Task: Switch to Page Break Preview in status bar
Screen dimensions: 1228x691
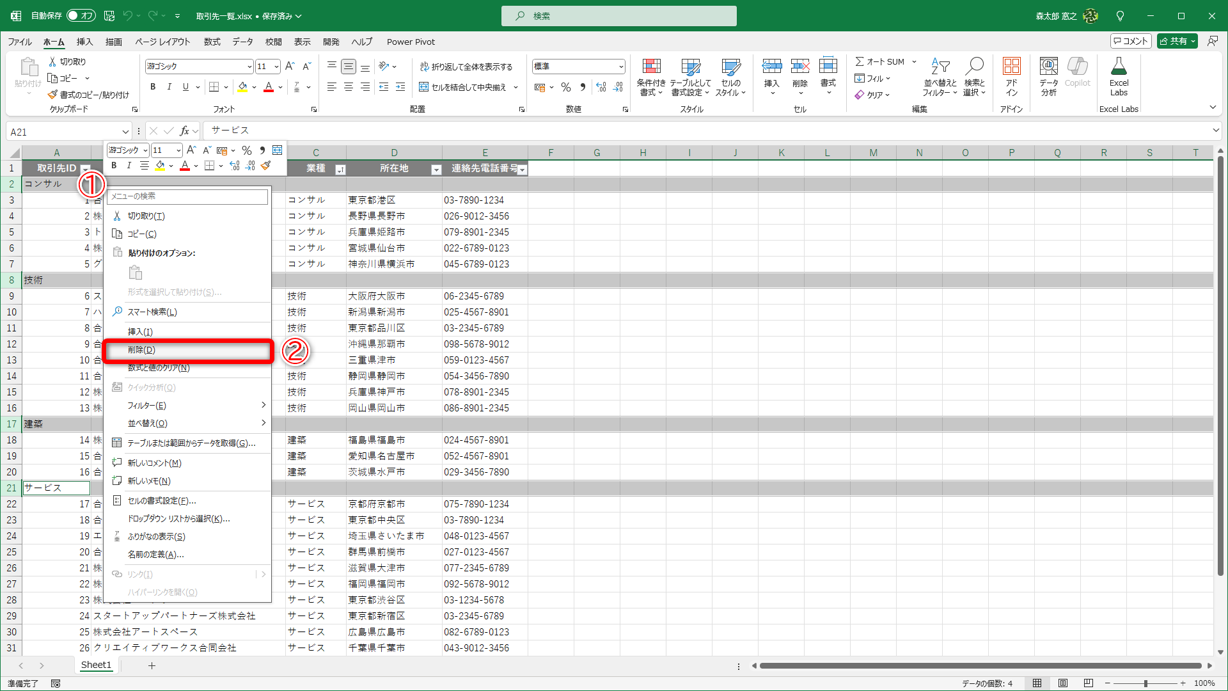Action: coord(1088,683)
